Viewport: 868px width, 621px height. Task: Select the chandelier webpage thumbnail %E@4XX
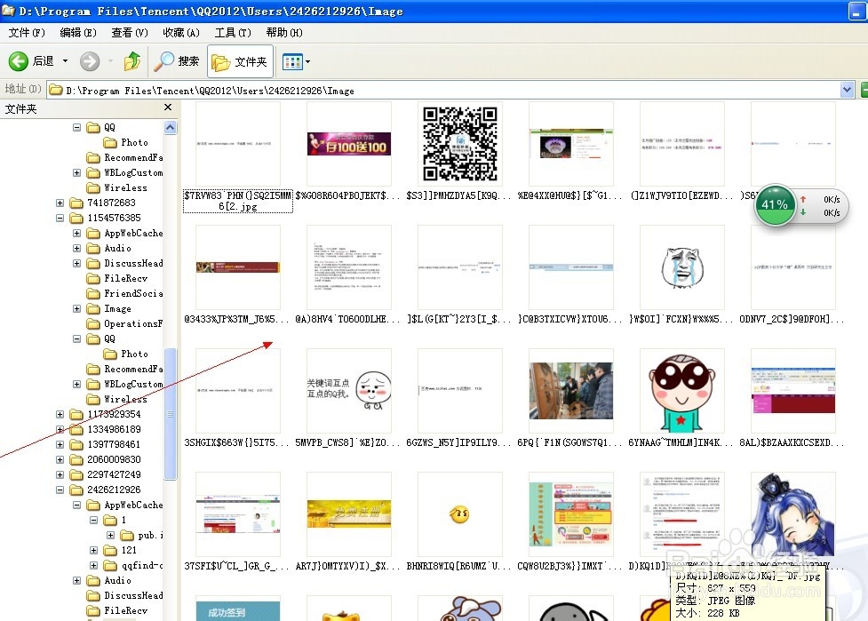571,145
